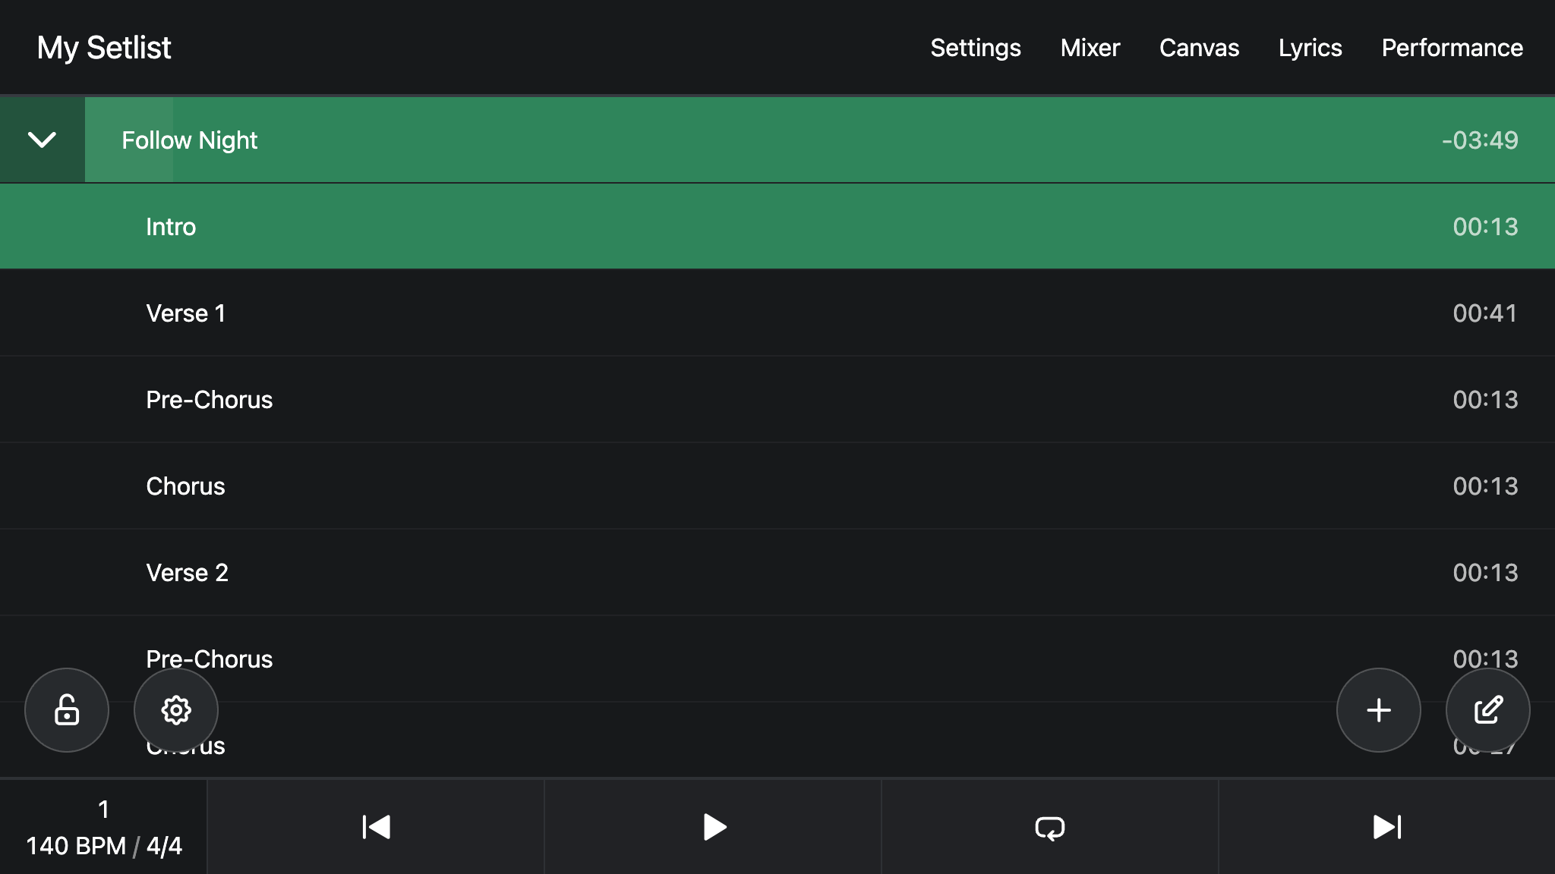Click the unlock padlock icon button
Viewport: 1555px width, 874px height.
tap(67, 710)
